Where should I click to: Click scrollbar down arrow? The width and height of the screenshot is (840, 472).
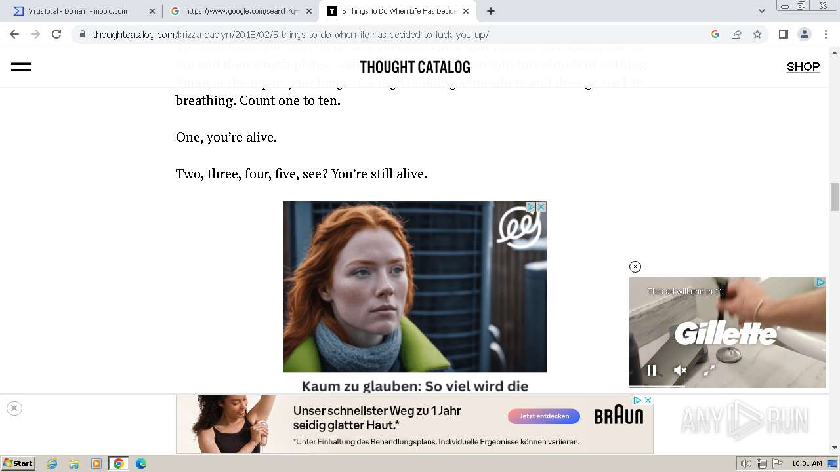[835, 448]
